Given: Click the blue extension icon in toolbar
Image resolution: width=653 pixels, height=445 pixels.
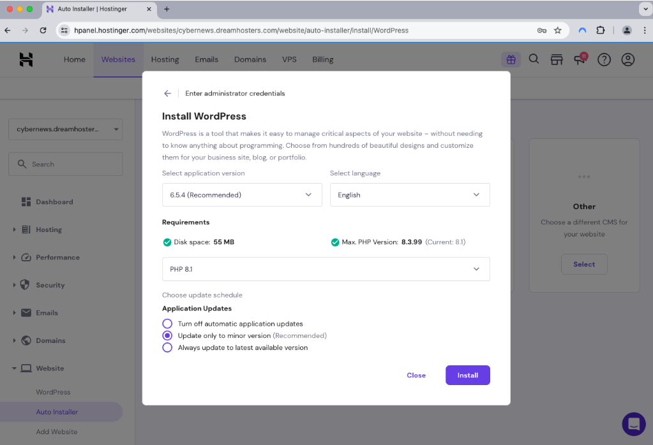Looking at the screenshot, I should pyautogui.click(x=582, y=30).
